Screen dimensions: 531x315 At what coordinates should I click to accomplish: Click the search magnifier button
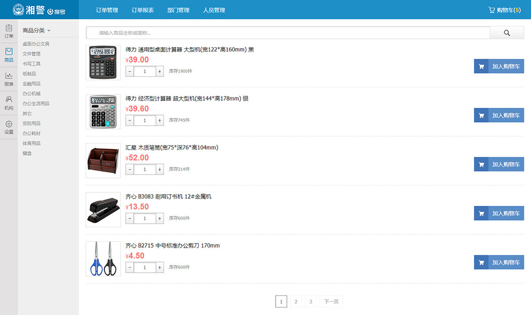[x=507, y=33]
